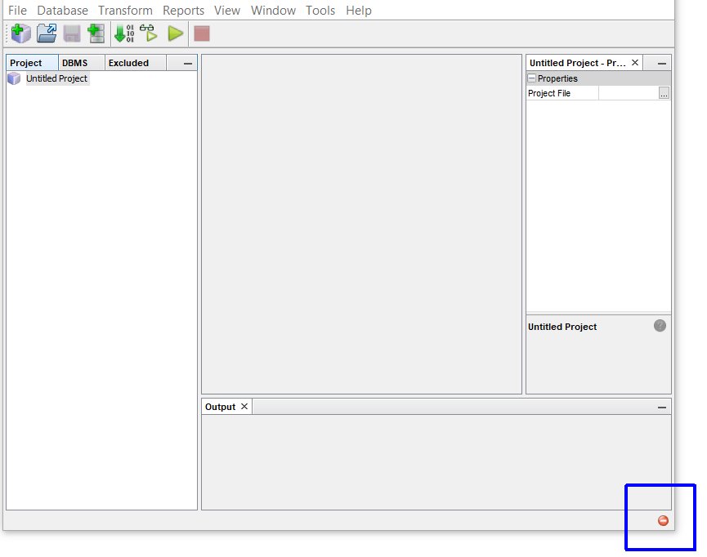Click the New Project cube icon
Viewport: 707px width, 557px height.
click(20, 33)
